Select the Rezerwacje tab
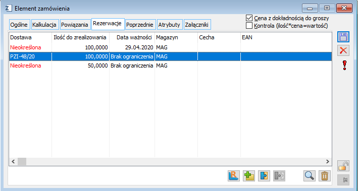358x191 pixels. pos(108,24)
